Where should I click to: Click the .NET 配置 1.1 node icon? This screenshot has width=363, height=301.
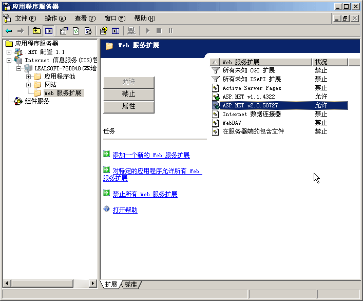click(x=18, y=52)
